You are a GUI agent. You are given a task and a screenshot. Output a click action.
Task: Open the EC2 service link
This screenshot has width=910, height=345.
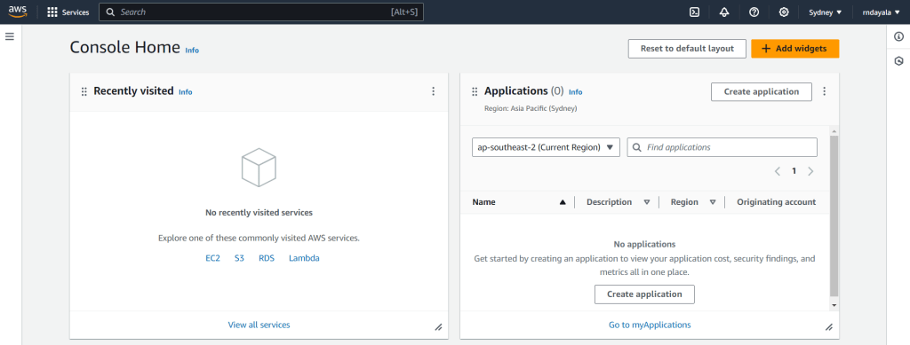(213, 258)
